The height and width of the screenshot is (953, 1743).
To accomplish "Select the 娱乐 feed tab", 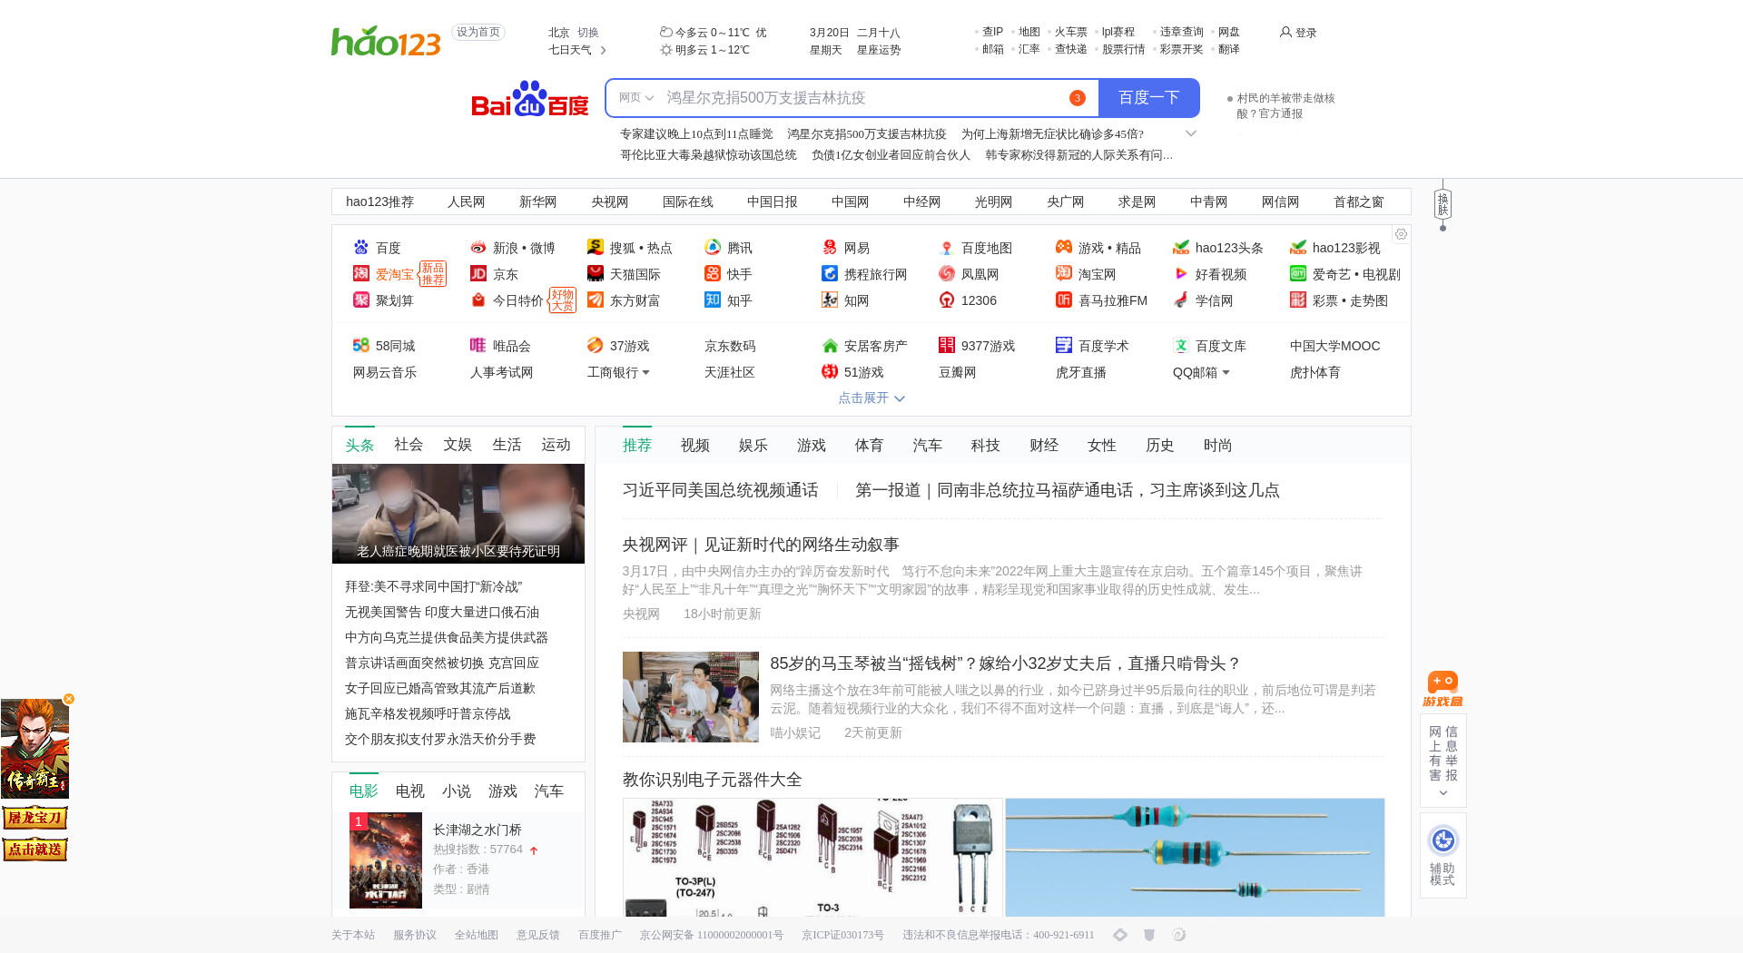I will (753, 446).
